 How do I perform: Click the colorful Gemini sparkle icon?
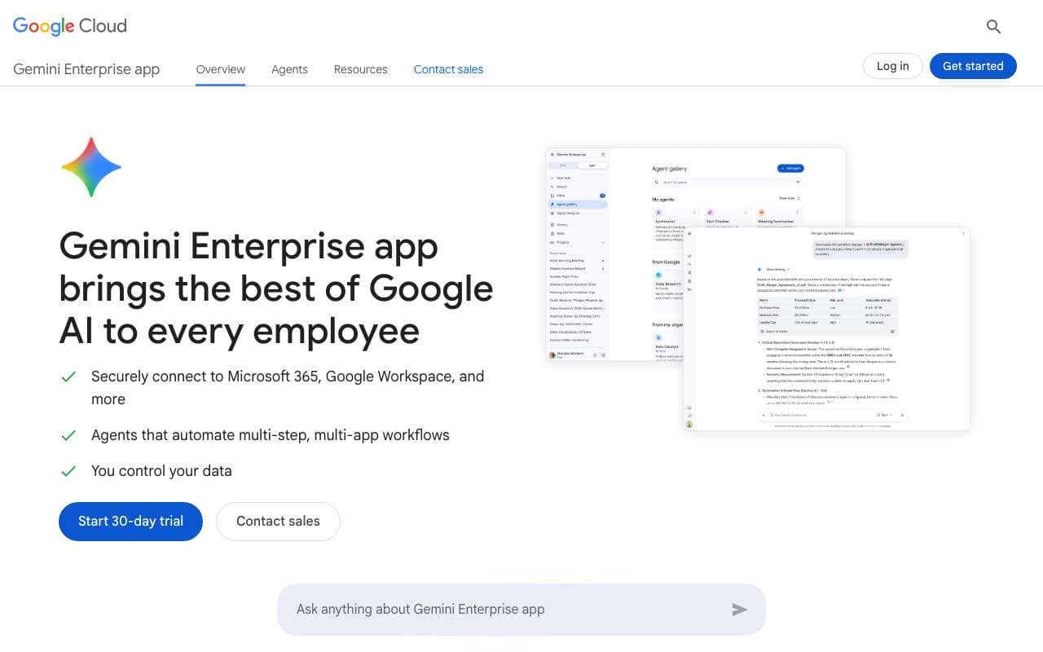91,167
